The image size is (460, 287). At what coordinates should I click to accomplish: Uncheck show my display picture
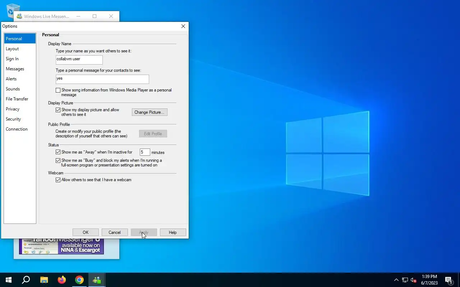(58, 110)
